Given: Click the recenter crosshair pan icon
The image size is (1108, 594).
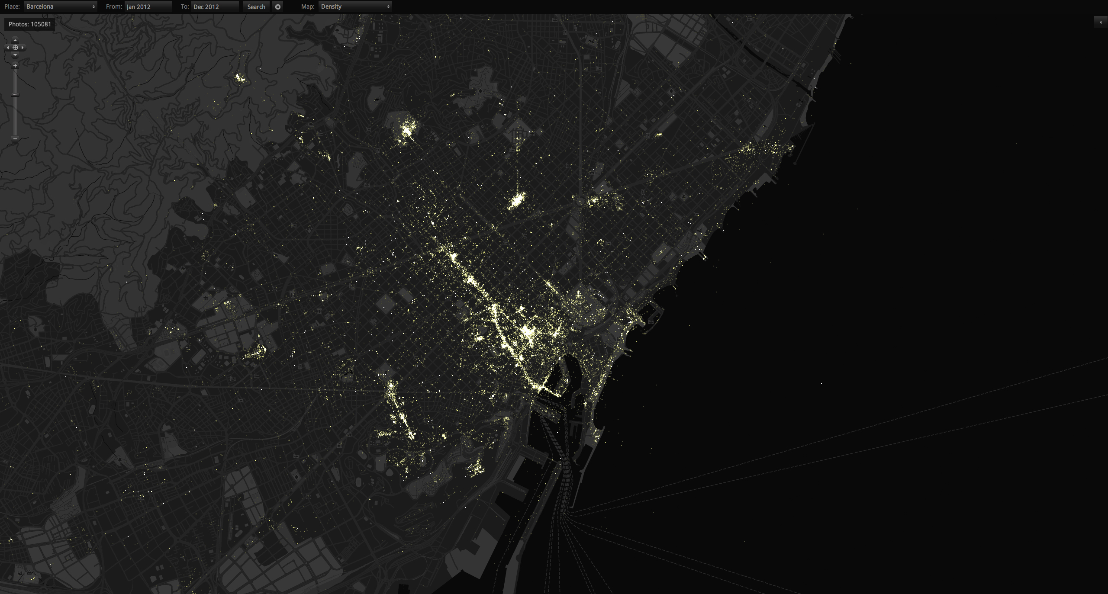Looking at the screenshot, I should pyautogui.click(x=15, y=48).
